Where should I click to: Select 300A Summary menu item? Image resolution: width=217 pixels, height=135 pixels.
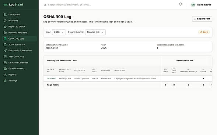click(20, 45)
